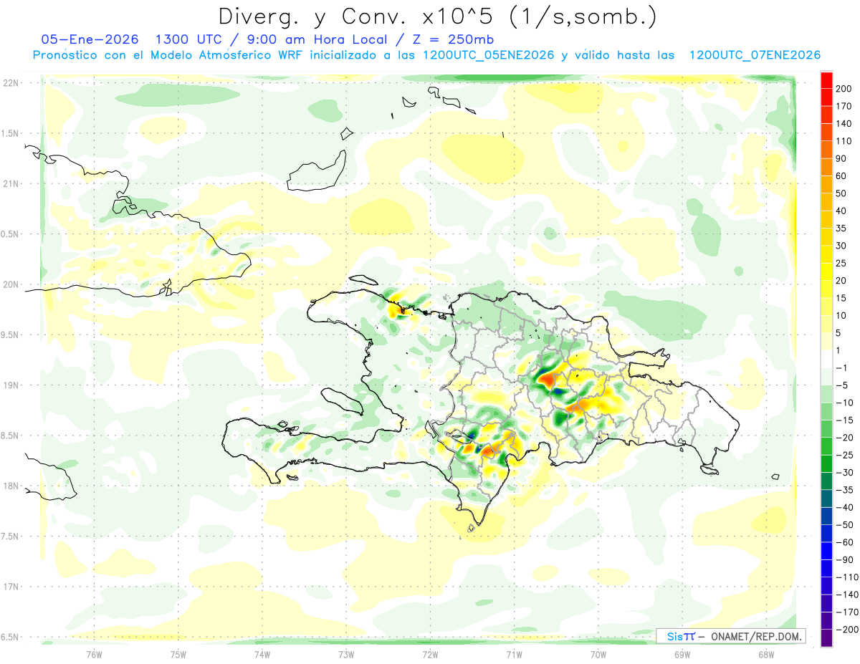Image resolution: width=860 pixels, height=664 pixels.
Task: Click the '15' color scale label
Action: 842,298
